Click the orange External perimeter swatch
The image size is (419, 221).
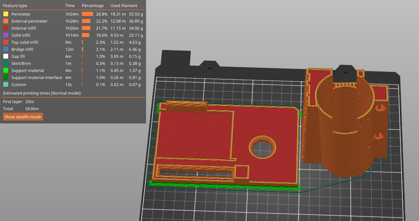tap(6, 21)
